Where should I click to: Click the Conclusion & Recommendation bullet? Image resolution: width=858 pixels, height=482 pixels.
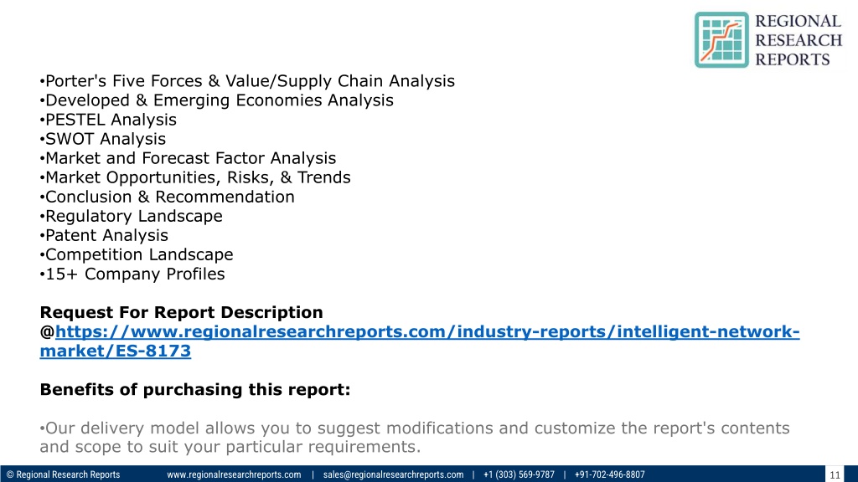click(x=168, y=197)
